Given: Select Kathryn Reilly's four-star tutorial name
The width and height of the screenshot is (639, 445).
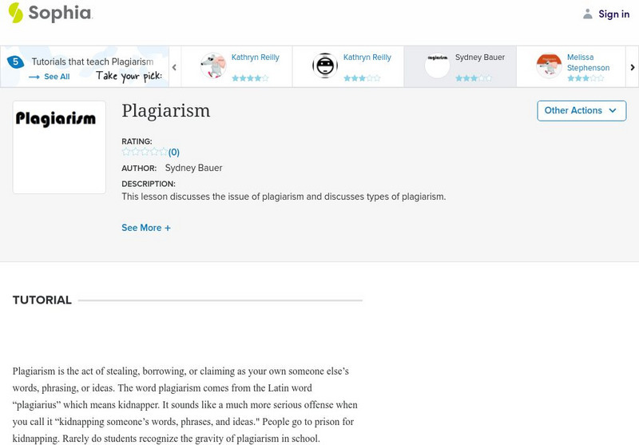Looking at the screenshot, I should 255,57.
